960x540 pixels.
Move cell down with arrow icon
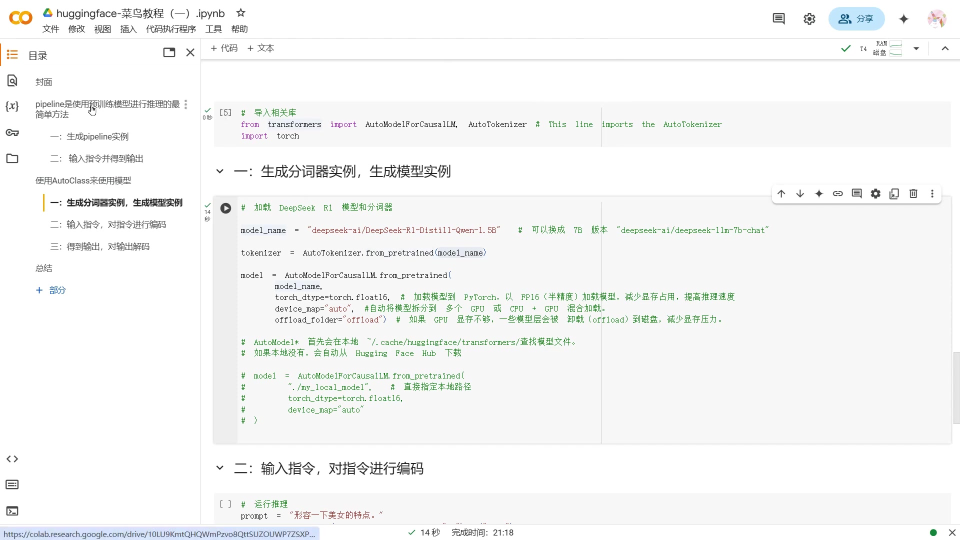(800, 193)
